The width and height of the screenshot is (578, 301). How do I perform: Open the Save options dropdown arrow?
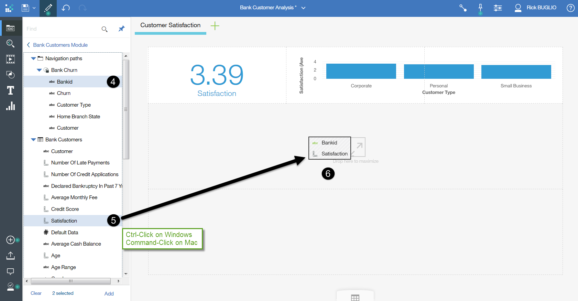34,8
